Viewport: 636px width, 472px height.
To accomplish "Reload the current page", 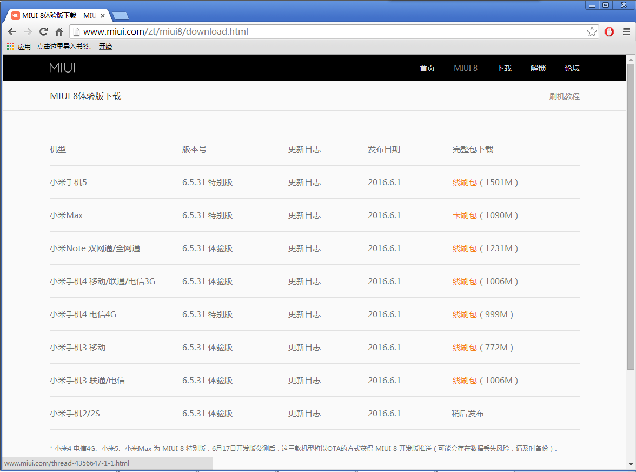I will (x=43, y=31).
